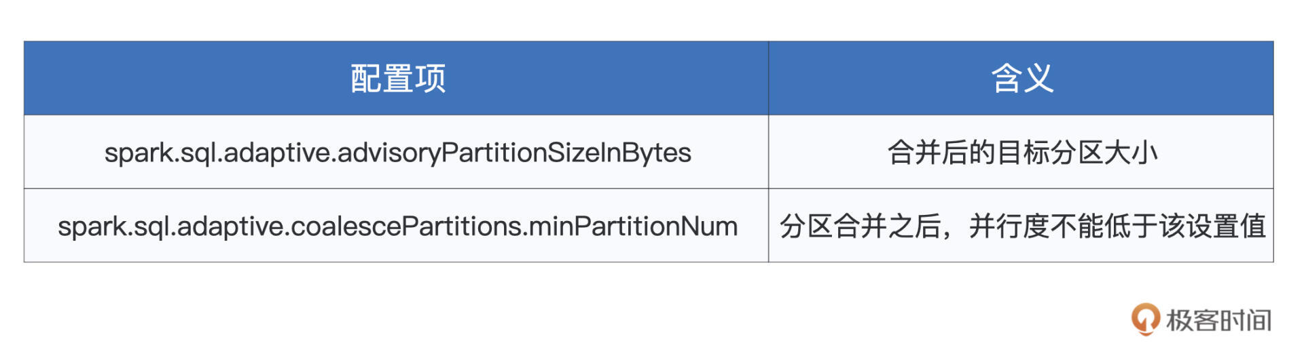This screenshot has width=1304, height=358.
Task: Select the 分区合并之后 description cell
Action: point(1021,226)
